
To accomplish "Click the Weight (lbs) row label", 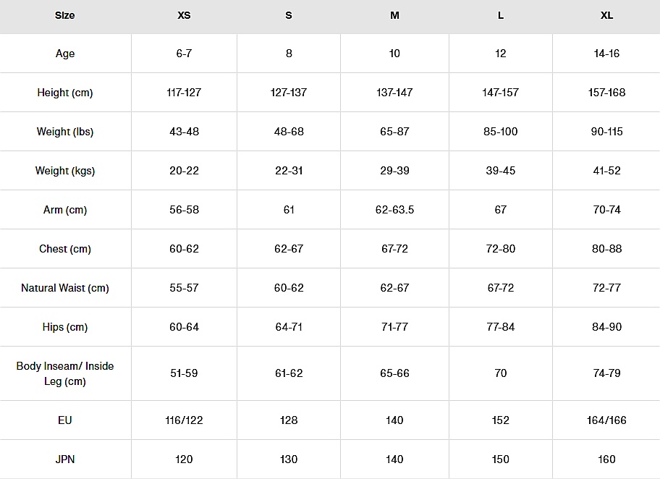I will coord(65,132).
